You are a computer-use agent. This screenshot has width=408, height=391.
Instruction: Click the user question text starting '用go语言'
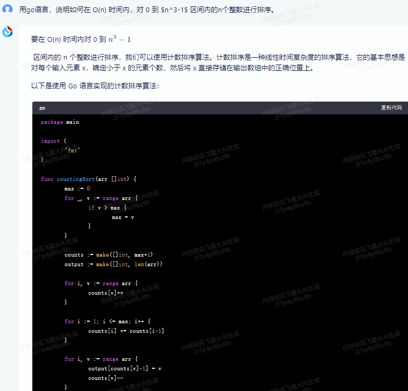click(147, 10)
